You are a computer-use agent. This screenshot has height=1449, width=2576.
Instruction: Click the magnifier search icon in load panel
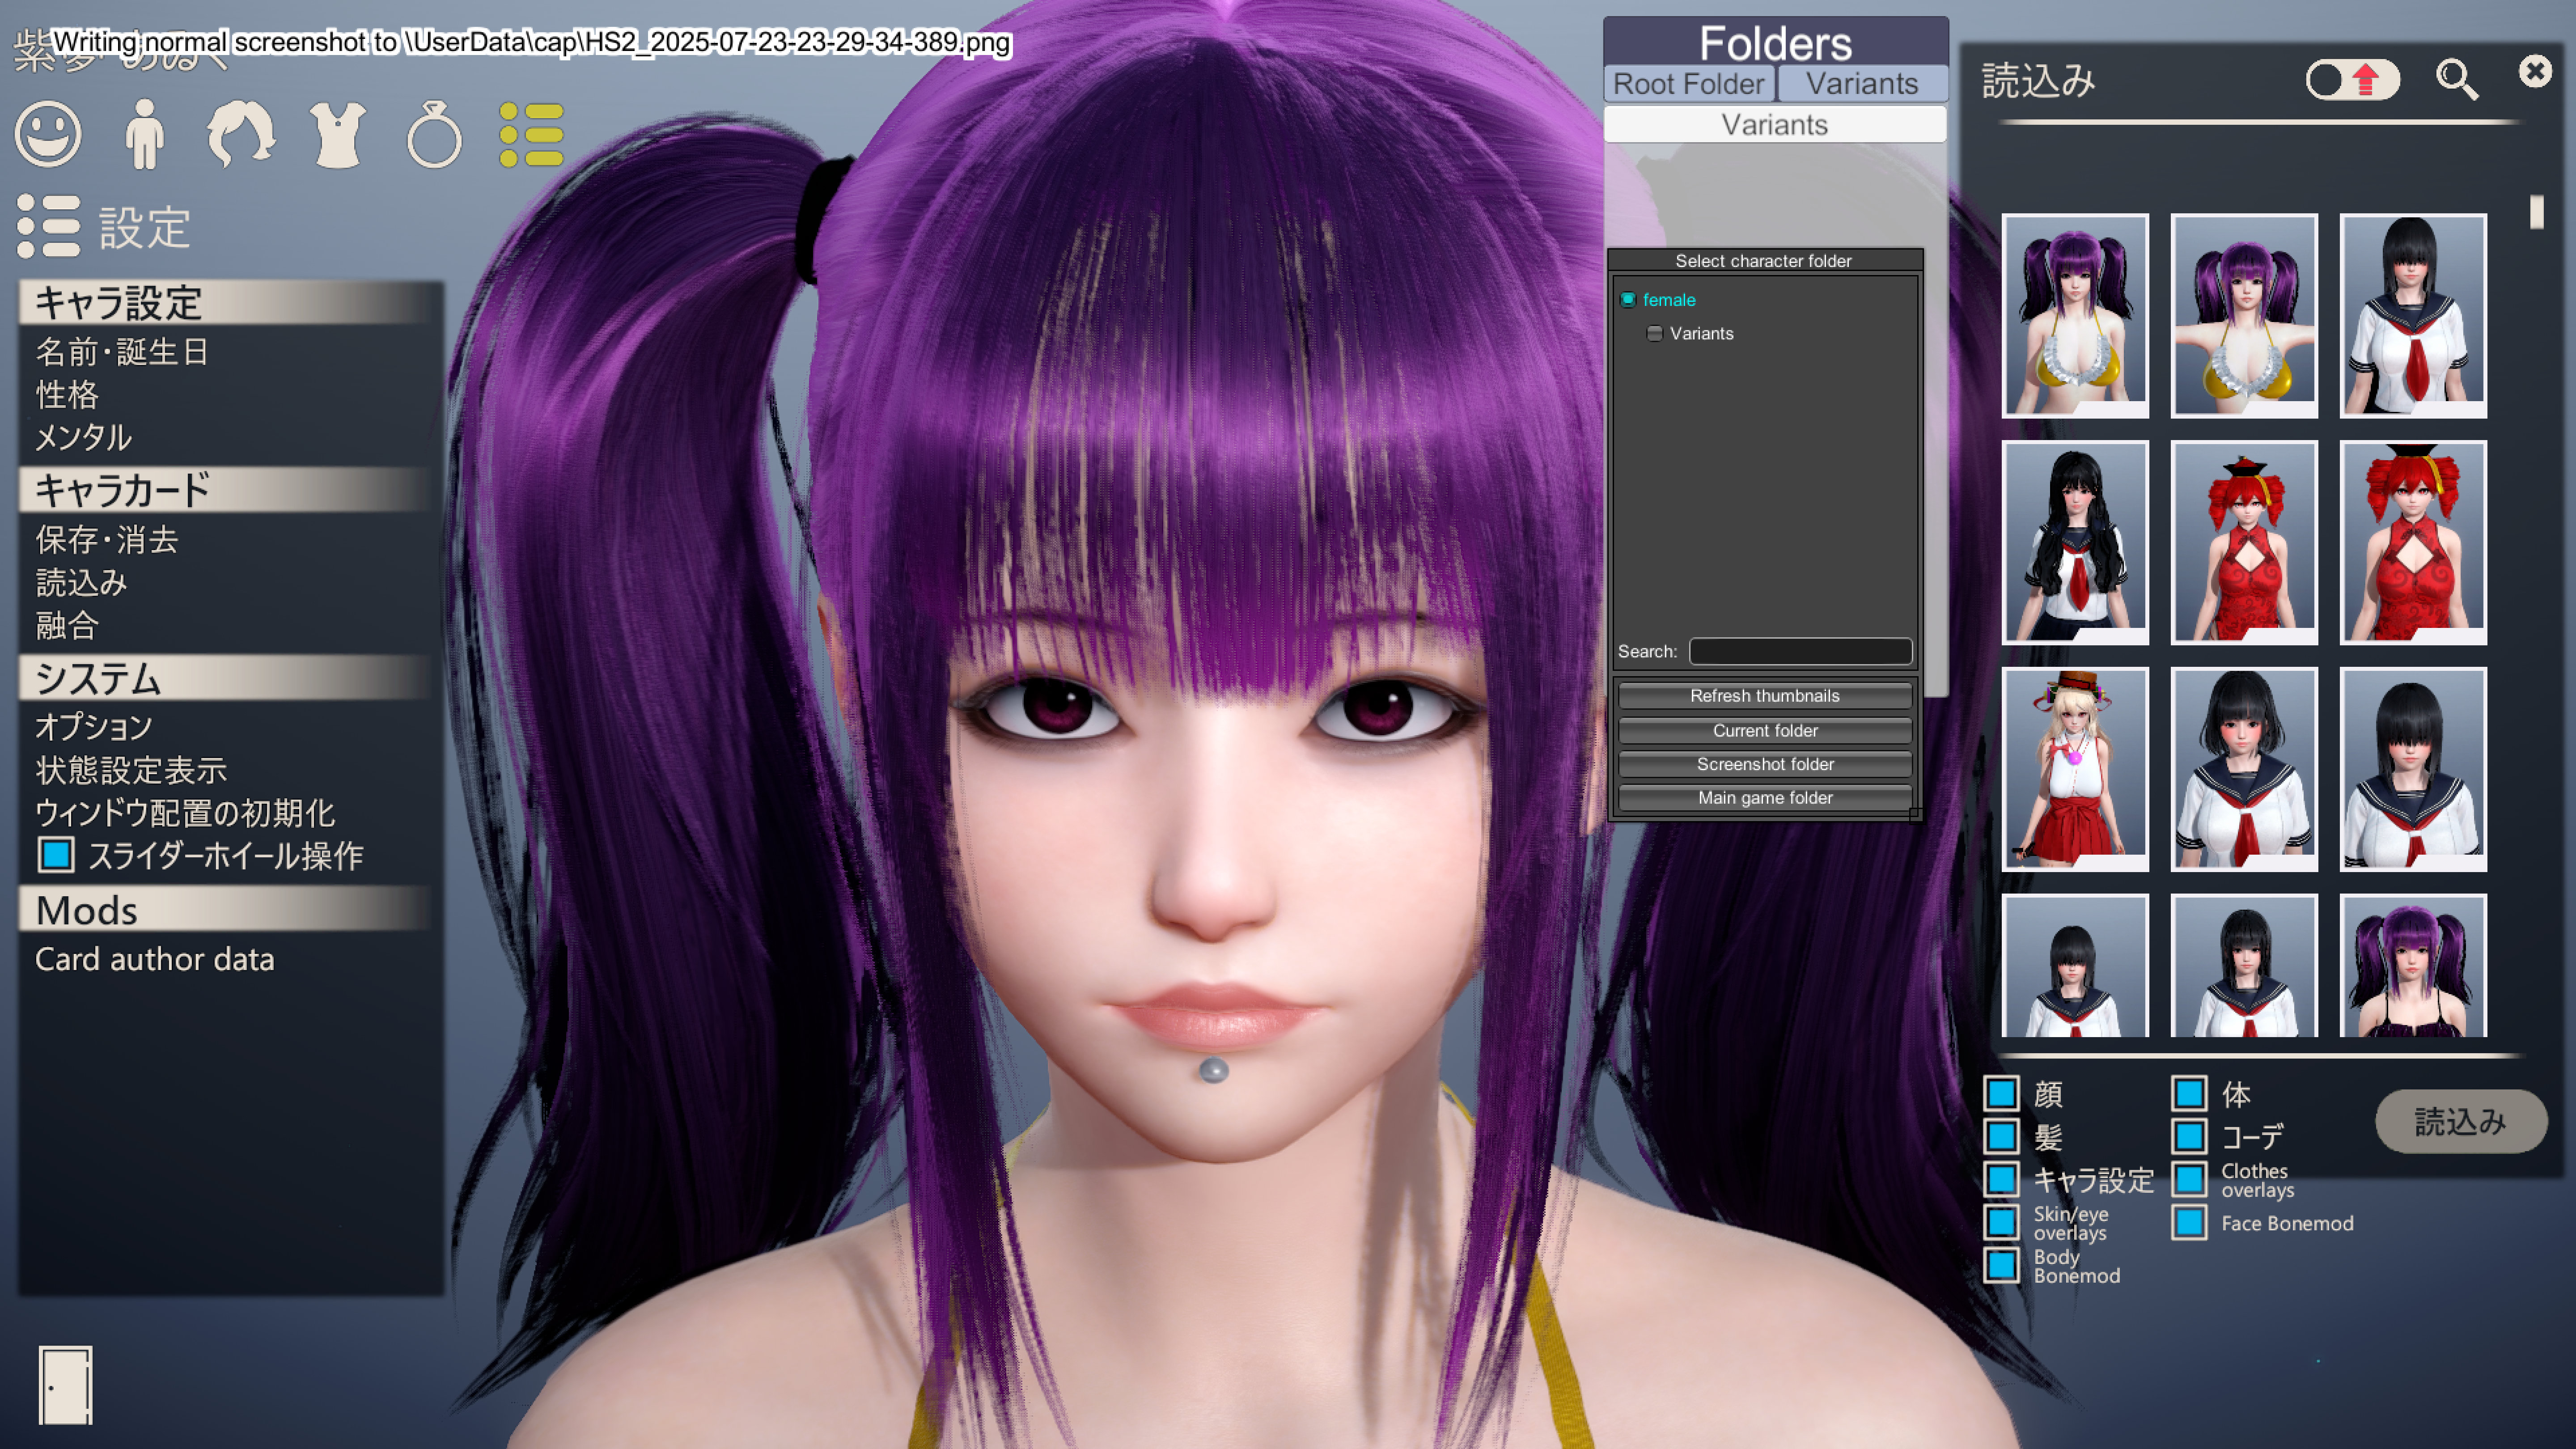pos(2456,79)
